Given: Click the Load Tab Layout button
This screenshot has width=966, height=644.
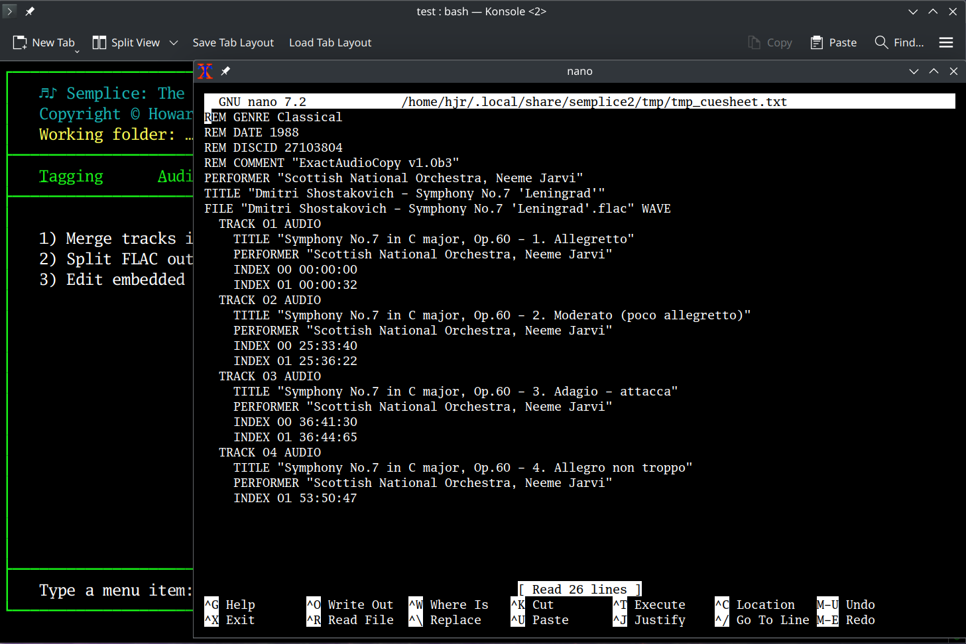Looking at the screenshot, I should pos(330,42).
